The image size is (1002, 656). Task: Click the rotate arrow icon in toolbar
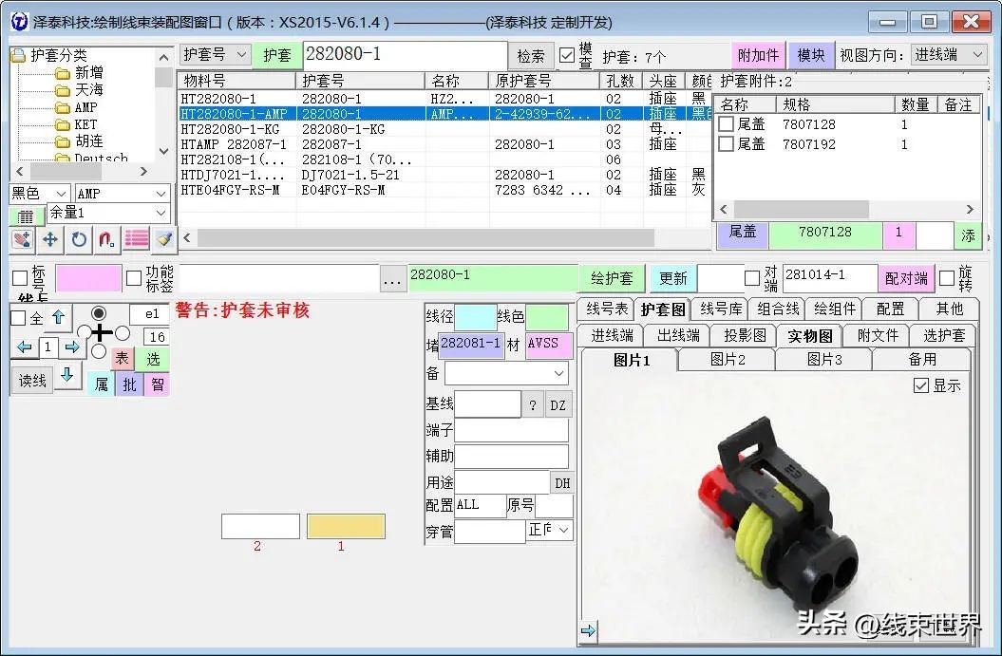(78, 240)
